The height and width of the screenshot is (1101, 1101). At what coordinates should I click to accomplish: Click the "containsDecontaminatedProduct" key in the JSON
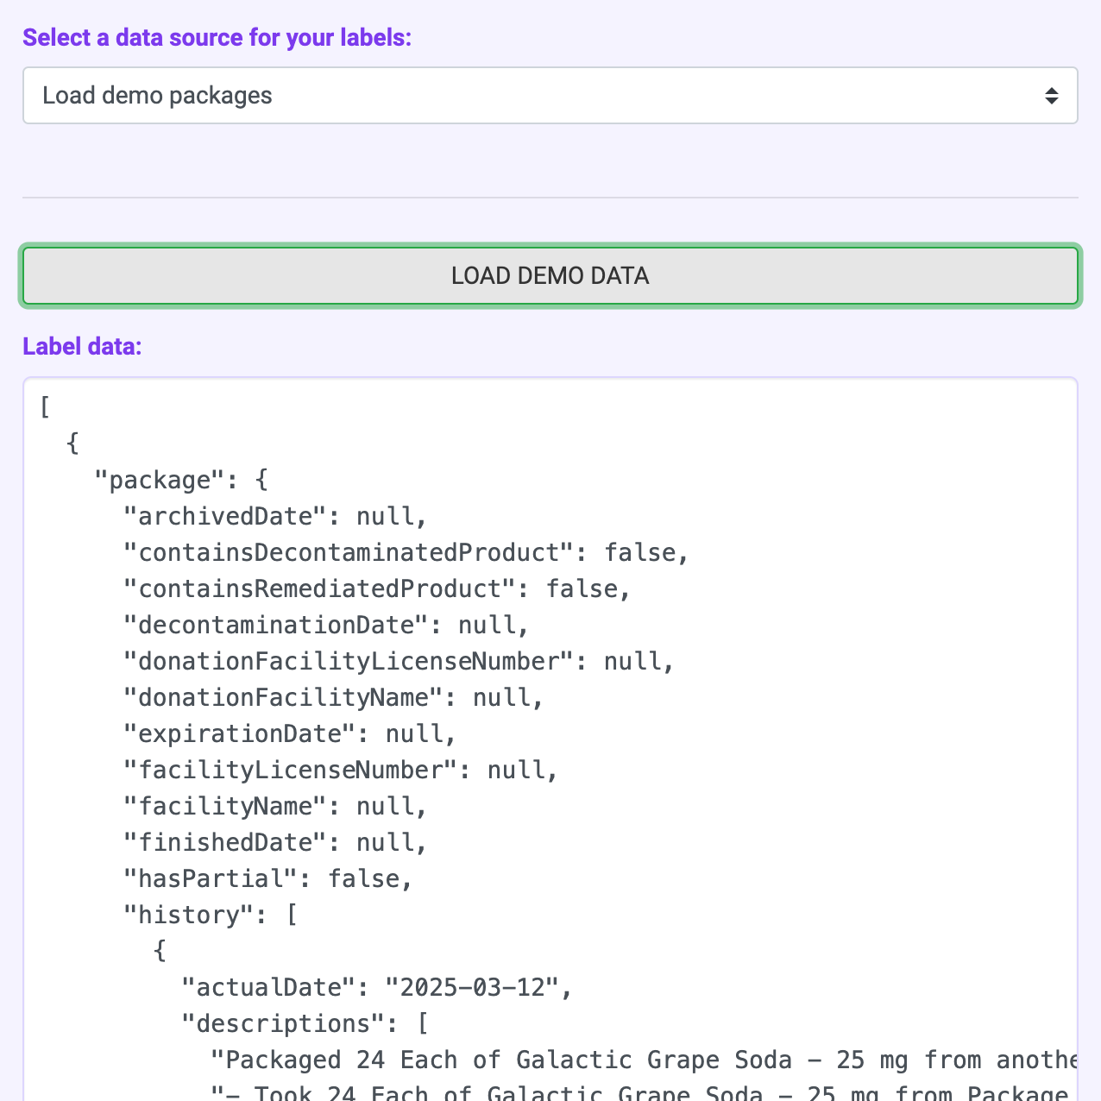click(x=348, y=552)
